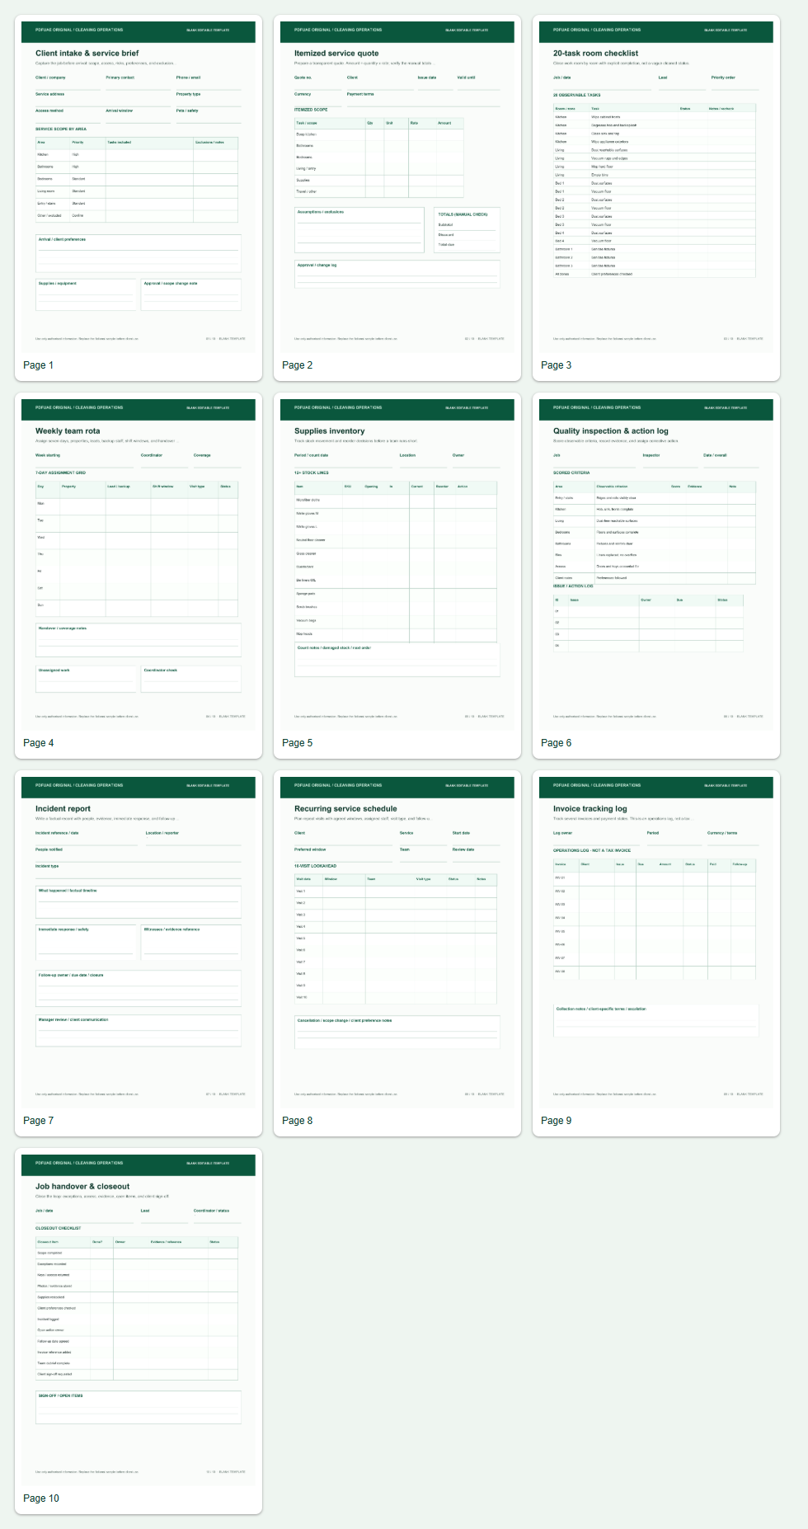The image size is (808, 1529).
Task: Click 'What happened / factual timeline' on Page 7
Action: click(139, 901)
